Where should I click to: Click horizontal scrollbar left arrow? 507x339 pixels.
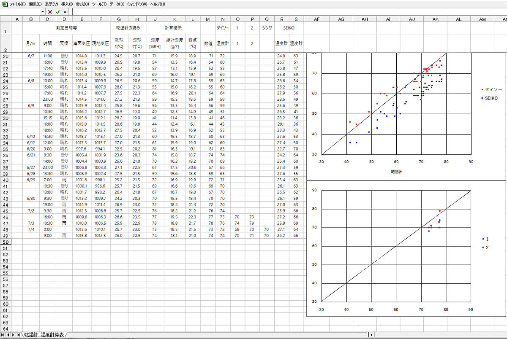[x=371, y=335]
